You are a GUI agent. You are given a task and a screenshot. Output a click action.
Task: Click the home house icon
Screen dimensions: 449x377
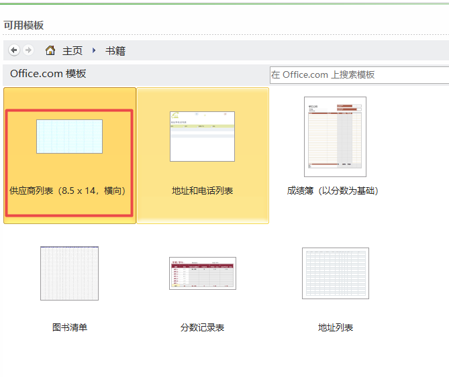pyautogui.click(x=50, y=50)
